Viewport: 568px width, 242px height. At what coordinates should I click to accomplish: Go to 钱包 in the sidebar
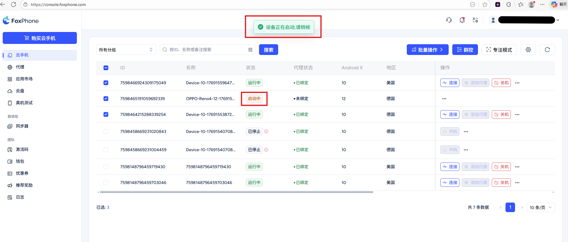click(20, 161)
